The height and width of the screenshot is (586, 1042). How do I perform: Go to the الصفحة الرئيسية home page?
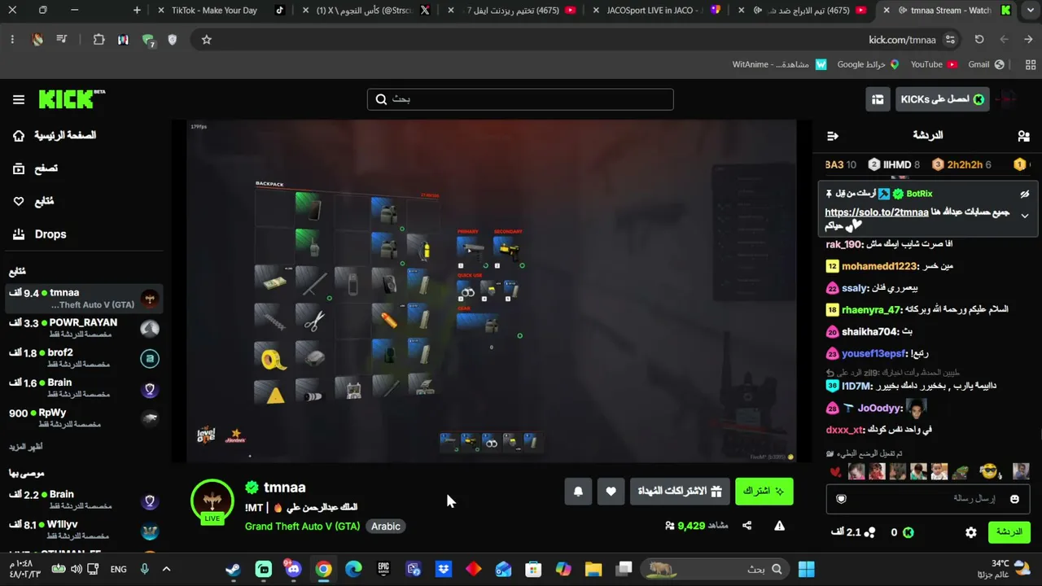click(54, 135)
